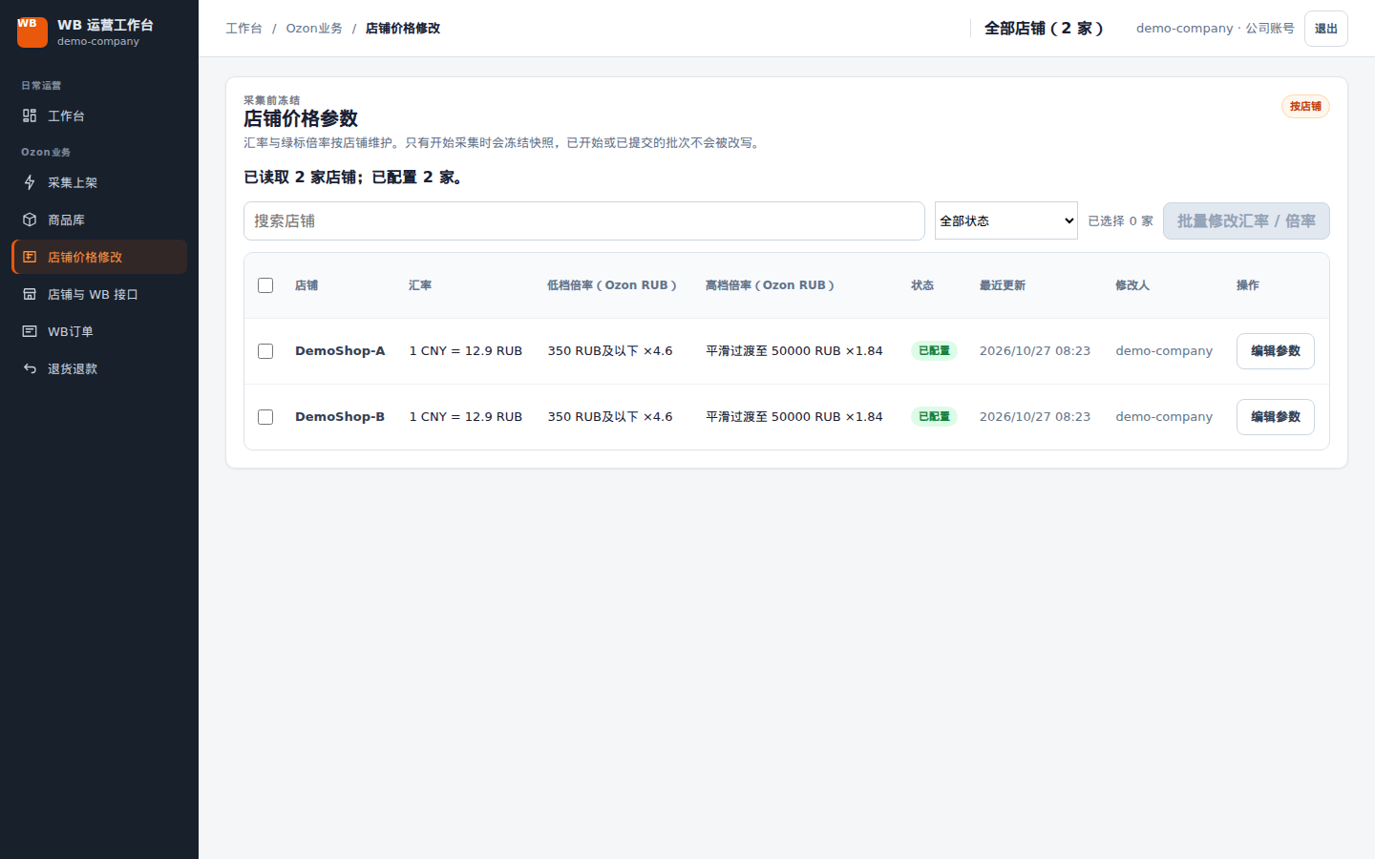Screen dimensions: 1375x859
Task: Click the 低档倍率（Ozon RUB） column header
Action: pos(612,285)
